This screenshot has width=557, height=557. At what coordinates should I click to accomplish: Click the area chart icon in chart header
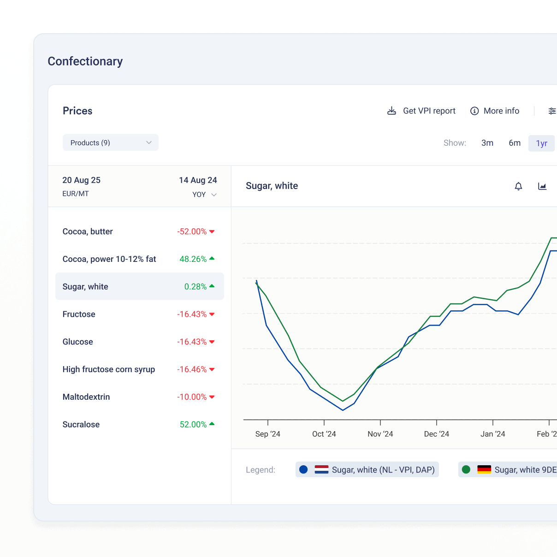pos(542,186)
